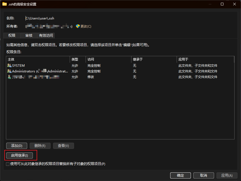Click the SYSTEM group user icon
The height and width of the screenshot is (181, 241).
coord(9,66)
